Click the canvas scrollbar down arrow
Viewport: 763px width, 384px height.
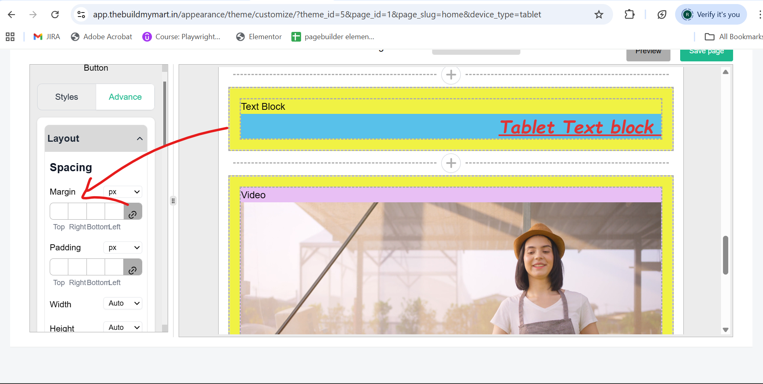(725, 330)
